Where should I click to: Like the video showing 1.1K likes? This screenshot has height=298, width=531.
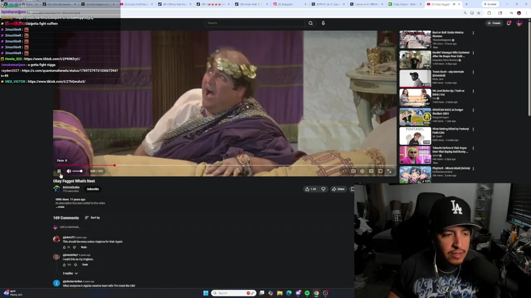pos(311,189)
